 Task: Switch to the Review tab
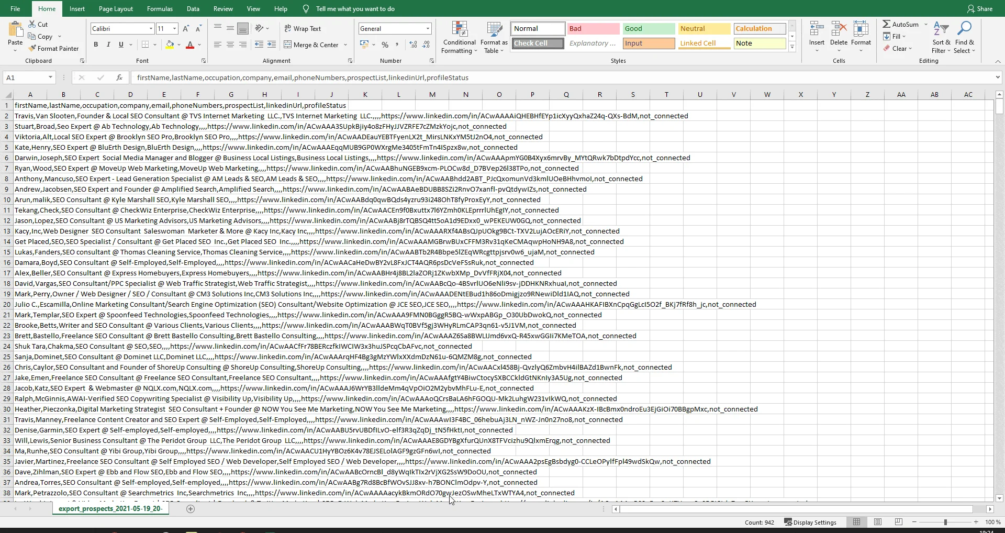(223, 8)
